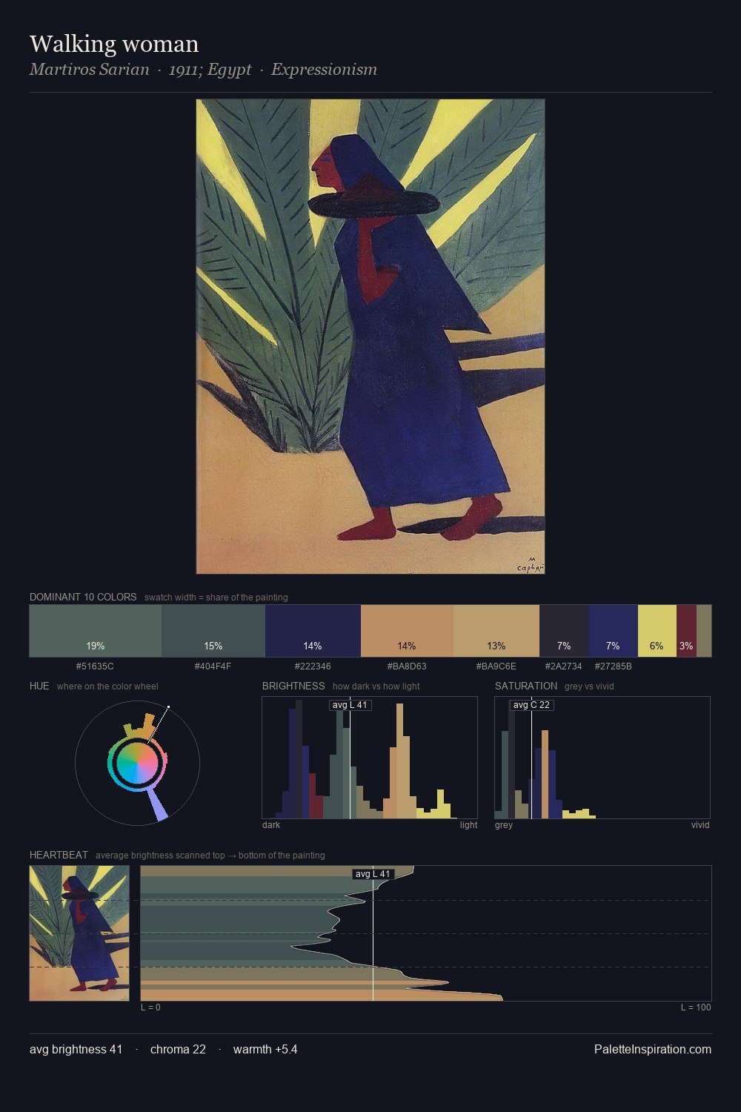The width and height of the screenshot is (741, 1112).
Task: Pick the 13% swatch #BA9C6E
Action: [x=496, y=631]
